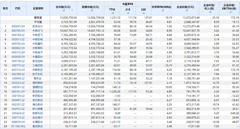Open stock code 600316.SH
The width and height of the screenshot is (240, 129).
tap(18, 70)
